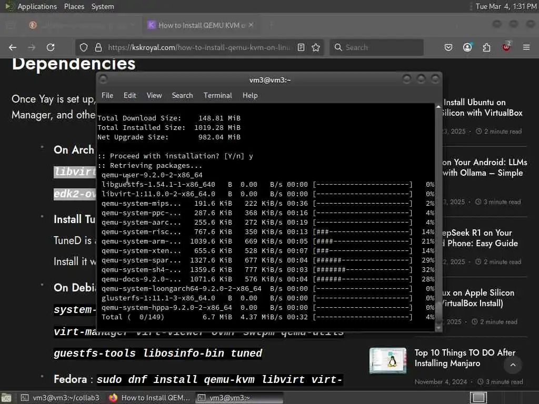Screen dimensions: 539x404
Task: Click the Manjaro article penguin thumbnail
Action: pos(388,360)
